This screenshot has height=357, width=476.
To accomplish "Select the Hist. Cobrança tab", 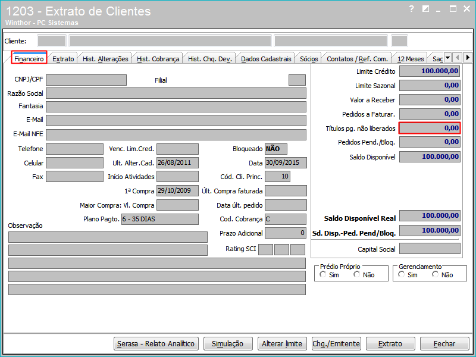I will tap(158, 58).
